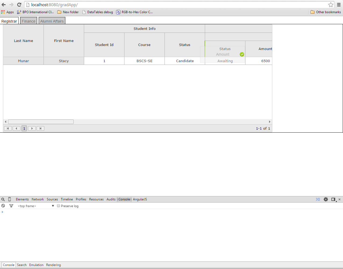343x269 pixels.
Task: Click the browser forward arrow
Action: point(11,5)
